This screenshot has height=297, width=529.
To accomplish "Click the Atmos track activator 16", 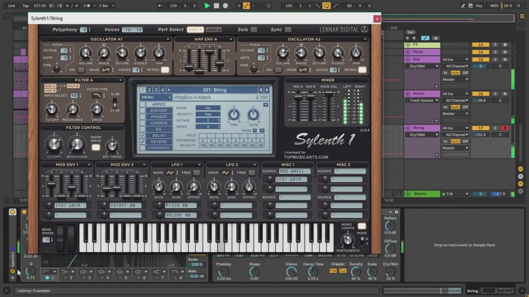I will click(481, 94).
